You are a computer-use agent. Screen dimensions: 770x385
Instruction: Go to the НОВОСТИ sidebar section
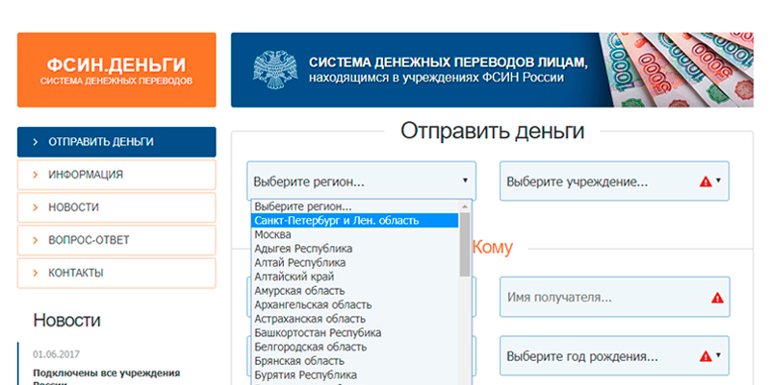116,207
